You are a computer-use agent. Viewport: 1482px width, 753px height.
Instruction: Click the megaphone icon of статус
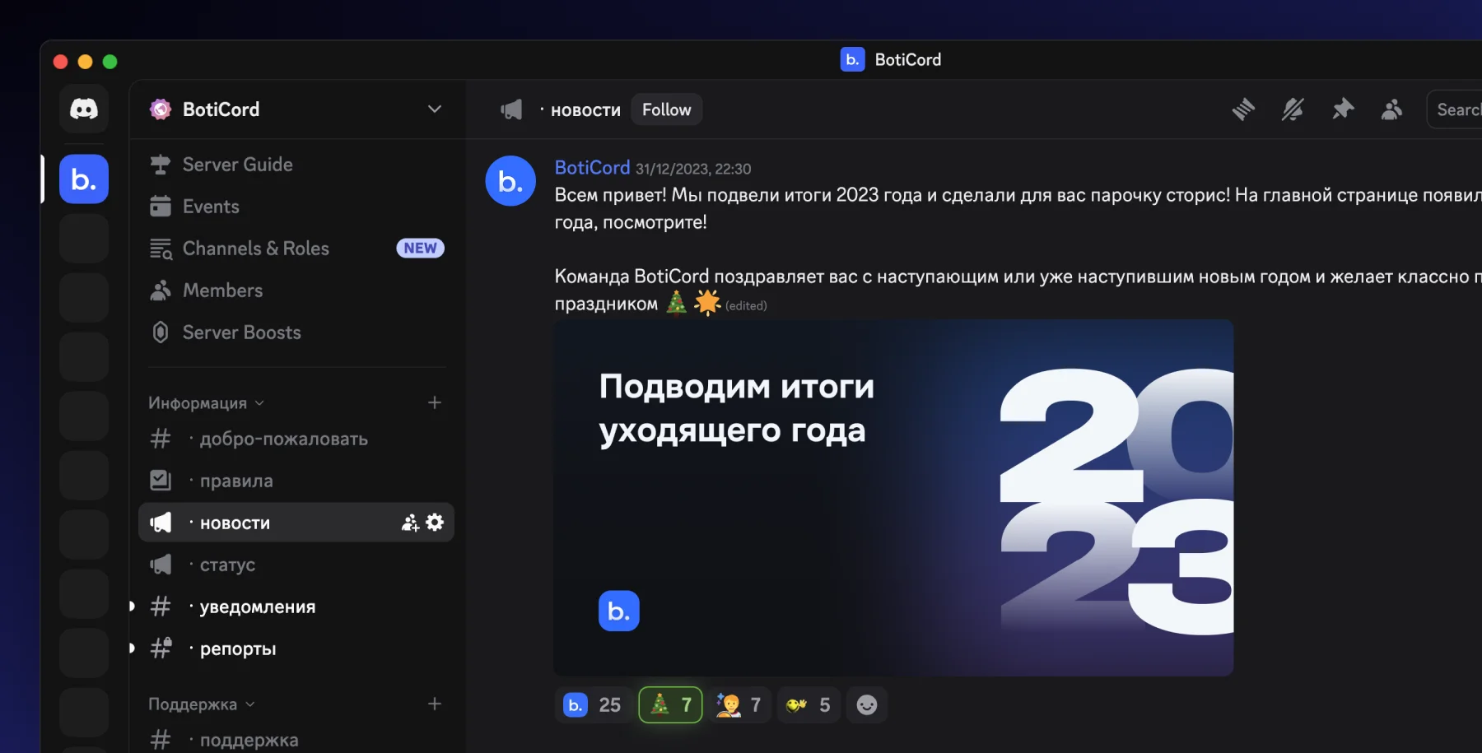click(161, 565)
